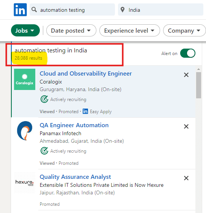Image resolution: width=206 pixels, height=213 pixels.
Task: Open the Jobs filter dropdown
Action: click(x=25, y=30)
